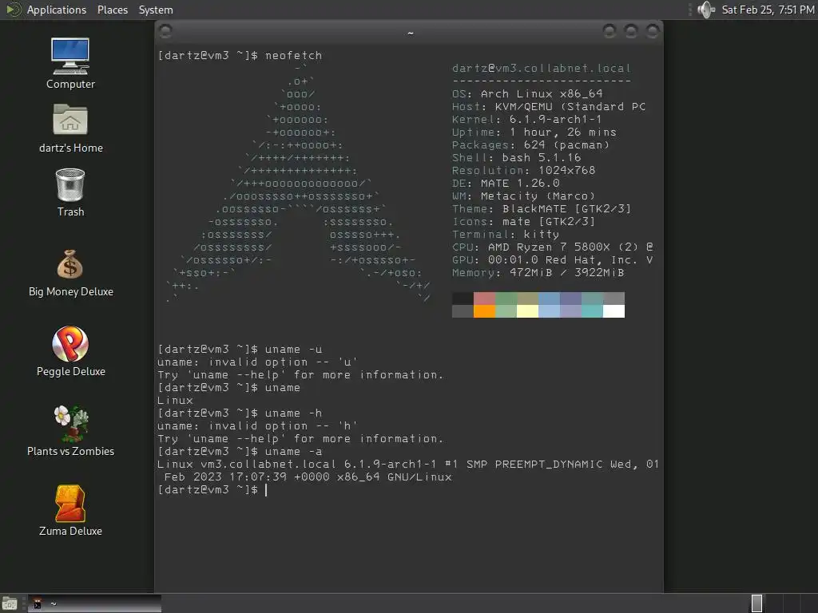The image size is (818, 613).
Task: Open the Applications menu
Action: click(x=57, y=10)
